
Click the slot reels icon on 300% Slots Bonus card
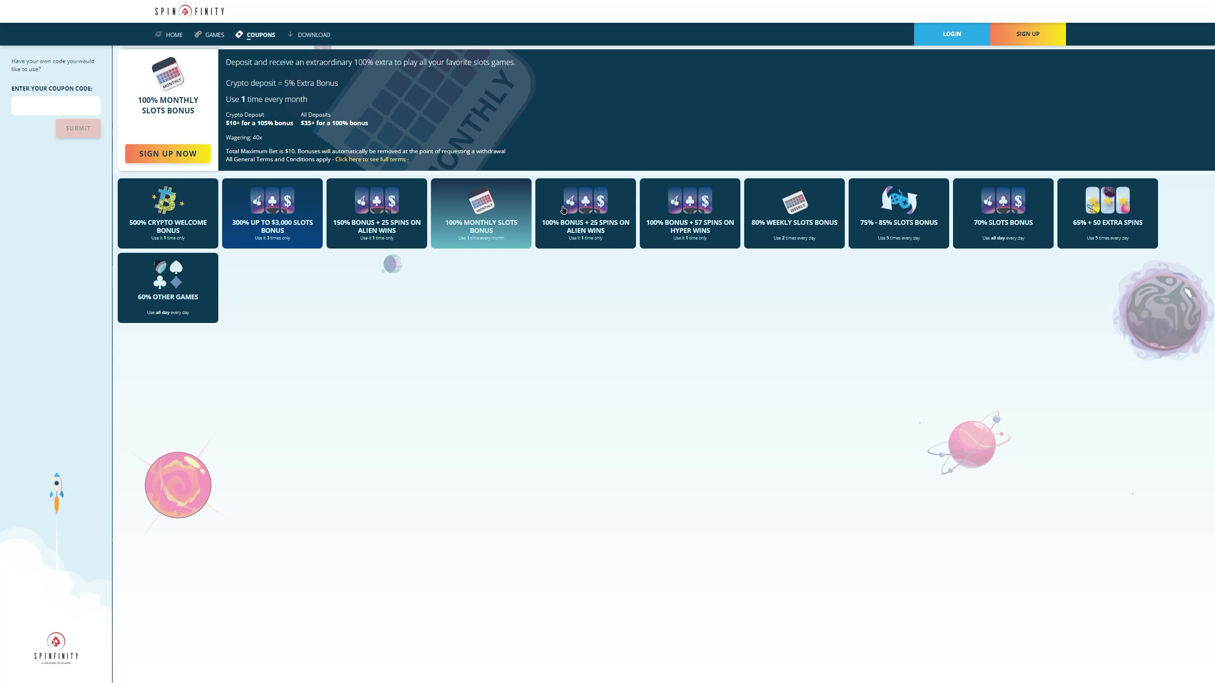(x=272, y=201)
